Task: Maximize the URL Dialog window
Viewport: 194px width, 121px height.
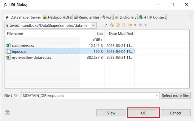Action: click(172, 5)
